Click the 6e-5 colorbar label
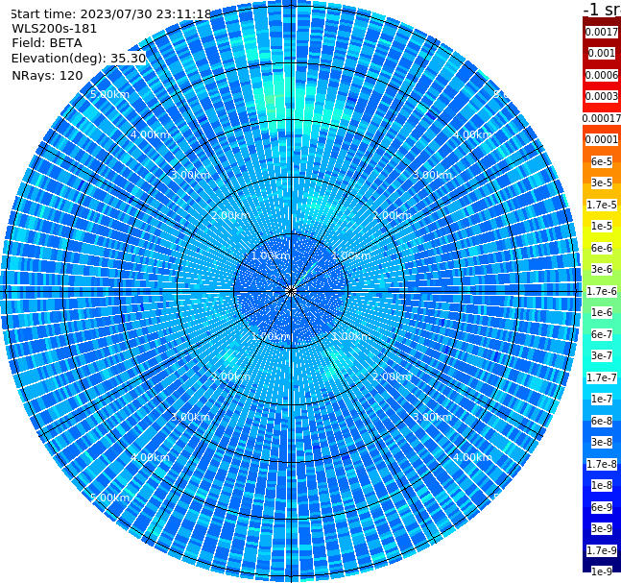 602,161
